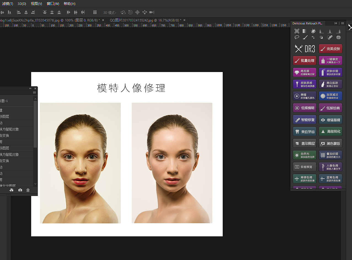Click the camera snapshot icon in History panel
This screenshot has width=352, height=260.
coord(20,190)
